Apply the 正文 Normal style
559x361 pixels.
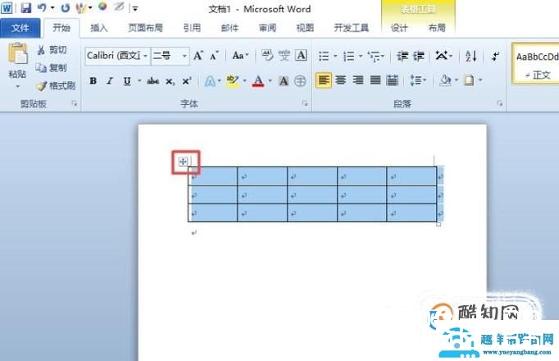(536, 64)
